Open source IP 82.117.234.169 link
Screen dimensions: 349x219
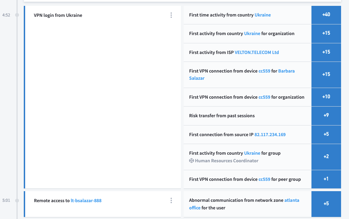(270, 134)
